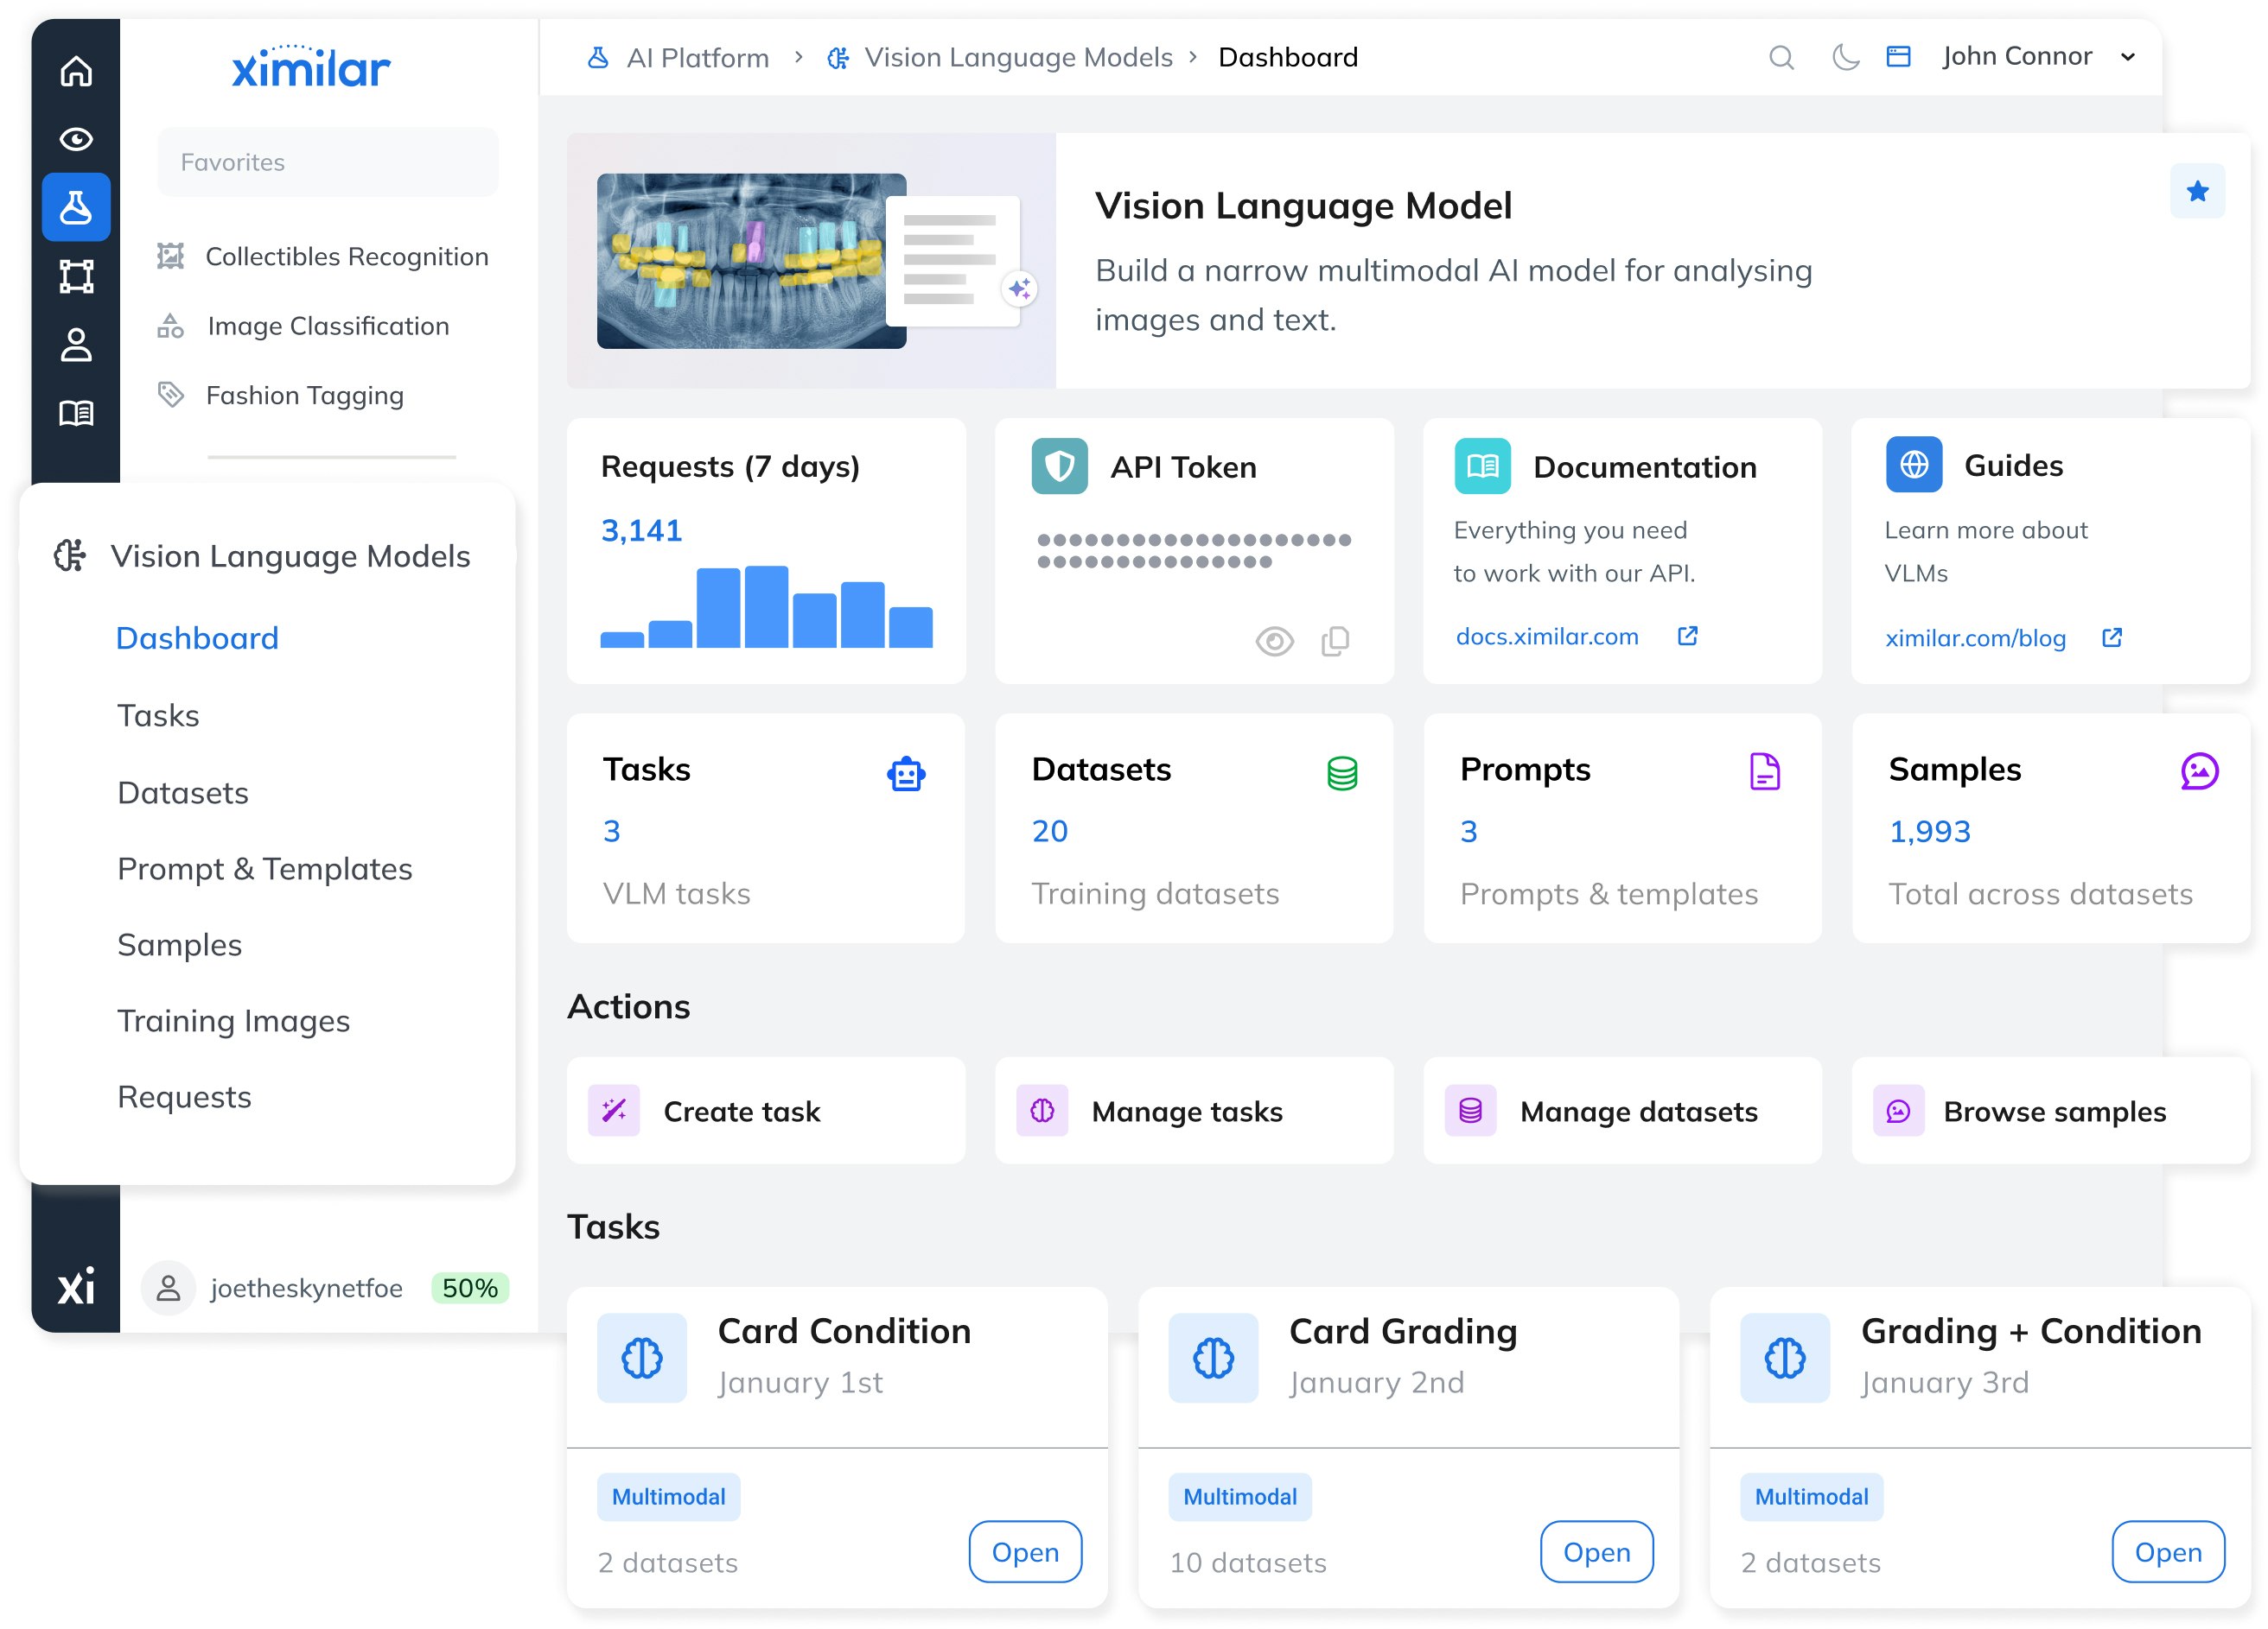
Task: Click the panel layout icon near John Connor
Action: (x=1899, y=56)
